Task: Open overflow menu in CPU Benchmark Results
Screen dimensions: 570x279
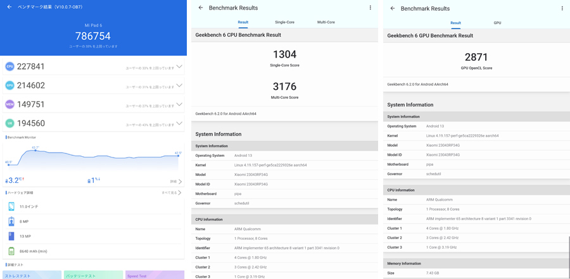Action: point(370,8)
